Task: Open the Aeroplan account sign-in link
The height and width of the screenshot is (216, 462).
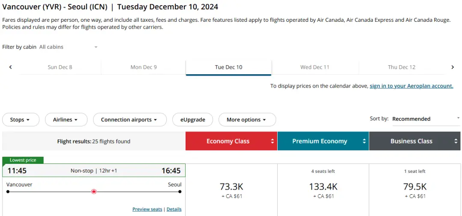Action: tap(411, 86)
